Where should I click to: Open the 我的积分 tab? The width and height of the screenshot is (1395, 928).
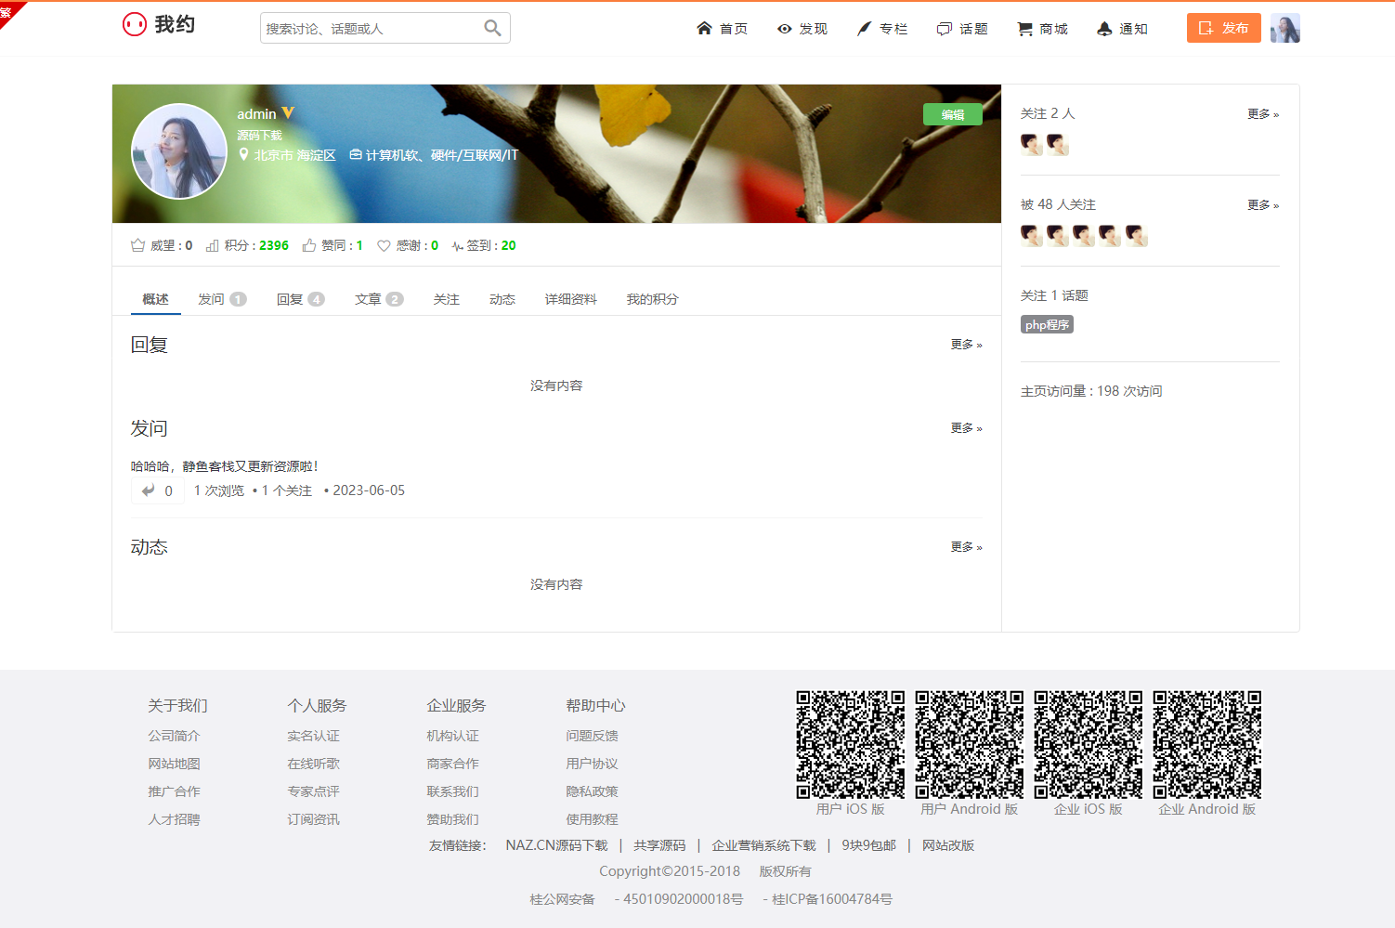point(652,299)
